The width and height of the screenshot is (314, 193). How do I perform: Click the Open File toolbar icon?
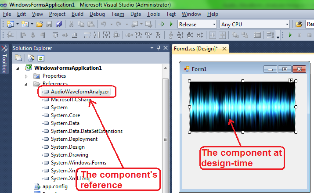(x=40, y=24)
